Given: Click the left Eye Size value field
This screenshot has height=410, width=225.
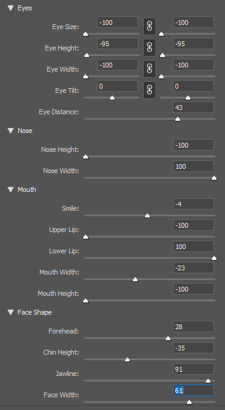Looking at the screenshot, I should coord(118,22).
